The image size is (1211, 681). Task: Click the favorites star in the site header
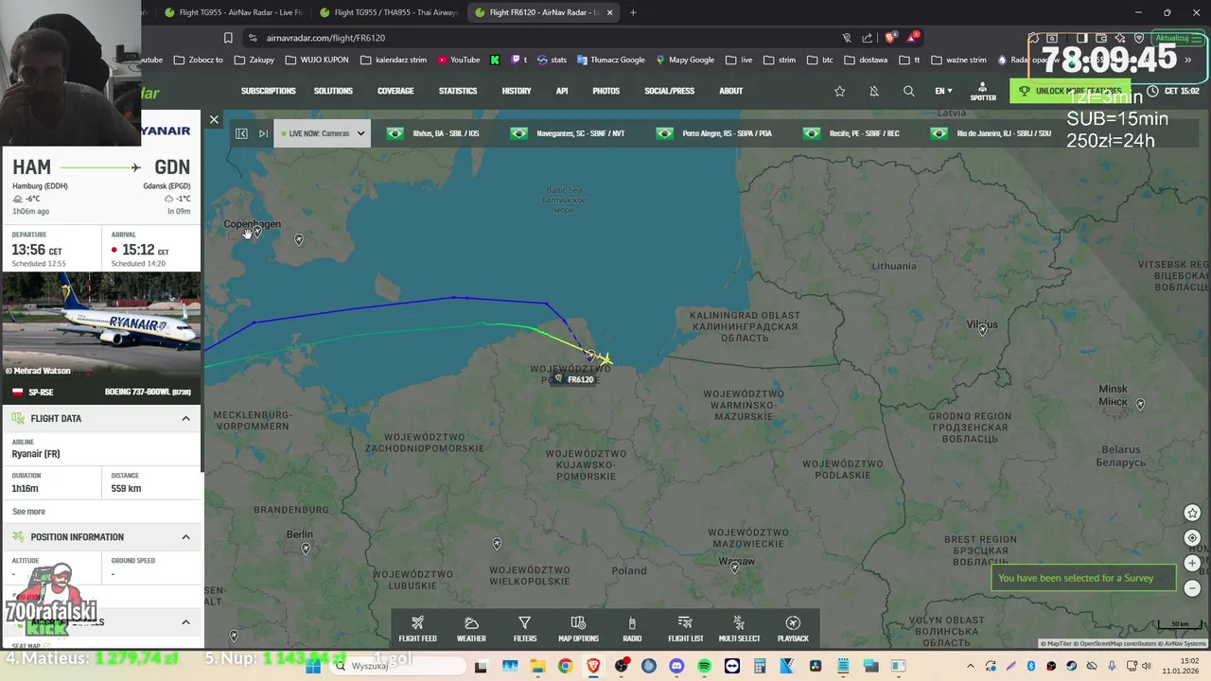click(x=839, y=91)
